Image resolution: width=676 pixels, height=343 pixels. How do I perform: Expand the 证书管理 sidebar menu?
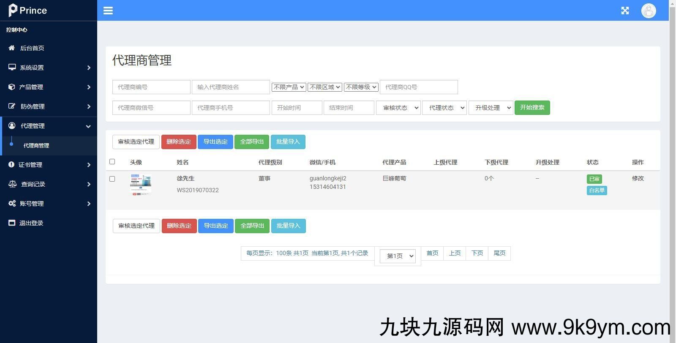click(x=49, y=165)
